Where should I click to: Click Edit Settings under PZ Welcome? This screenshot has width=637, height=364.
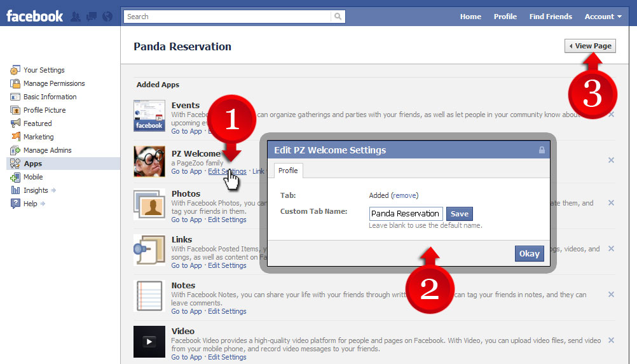tap(227, 171)
